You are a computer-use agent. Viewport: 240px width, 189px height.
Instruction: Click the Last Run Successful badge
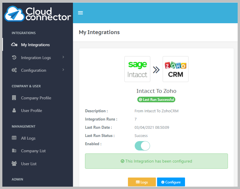(x=156, y=100)
